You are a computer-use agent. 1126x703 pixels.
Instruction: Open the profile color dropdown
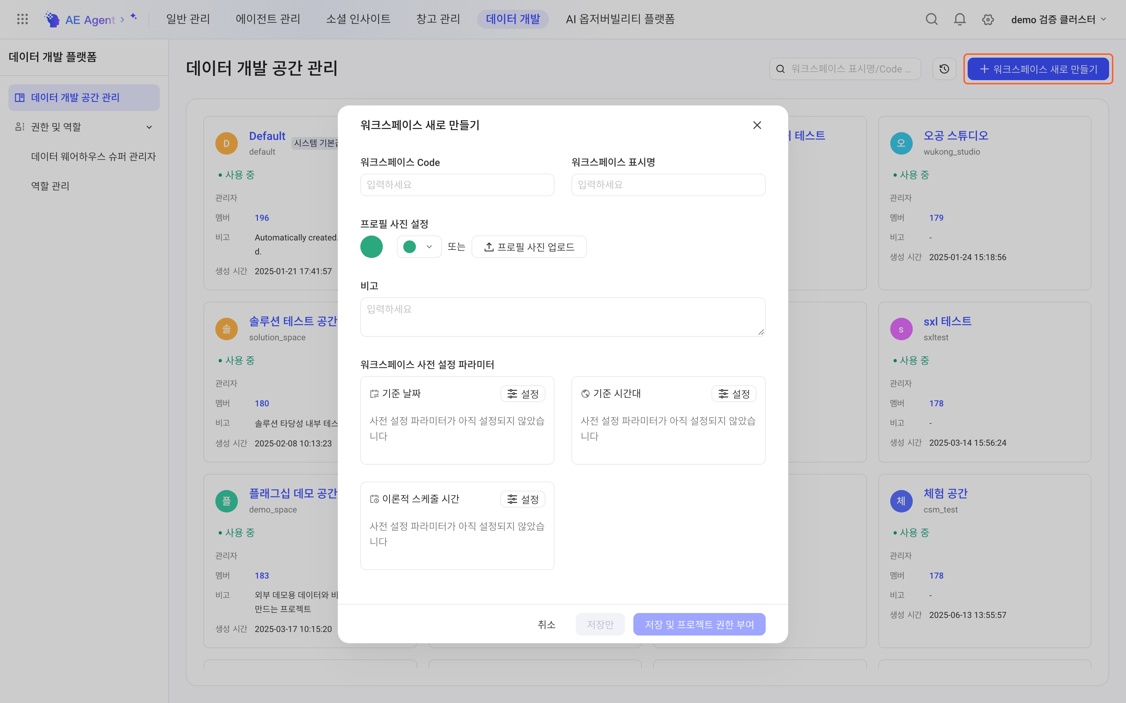(x=419, y=246)
